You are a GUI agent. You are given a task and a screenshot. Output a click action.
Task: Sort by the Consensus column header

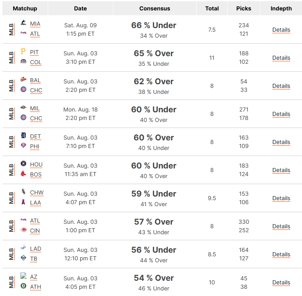pyautogui.click(x=155, y=8)
